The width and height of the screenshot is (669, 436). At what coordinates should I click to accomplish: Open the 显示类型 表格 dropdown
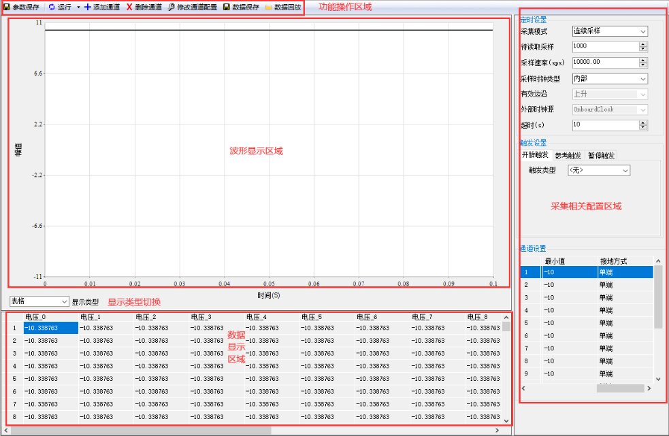65,301
